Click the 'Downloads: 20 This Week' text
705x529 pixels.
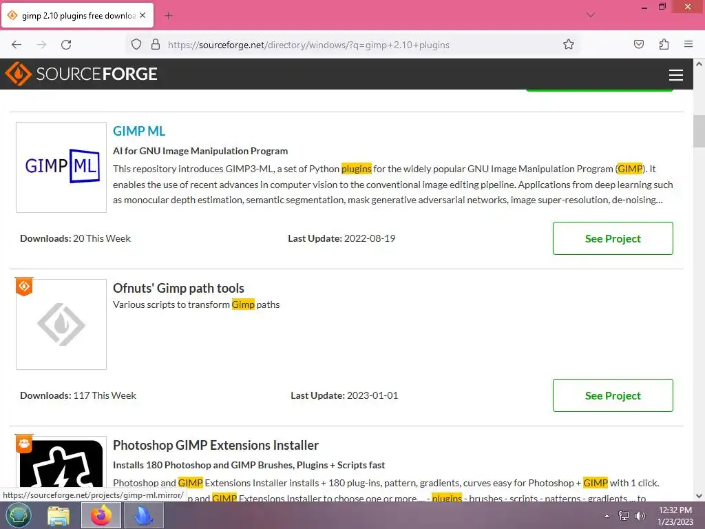75,238
